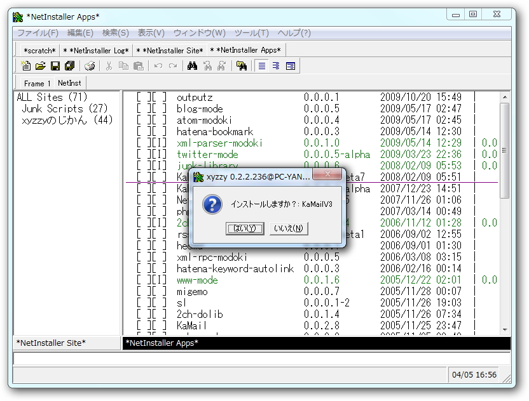Click the KaMail 0.0.2.8 entry
529x401 pixels.
[191, 326]
